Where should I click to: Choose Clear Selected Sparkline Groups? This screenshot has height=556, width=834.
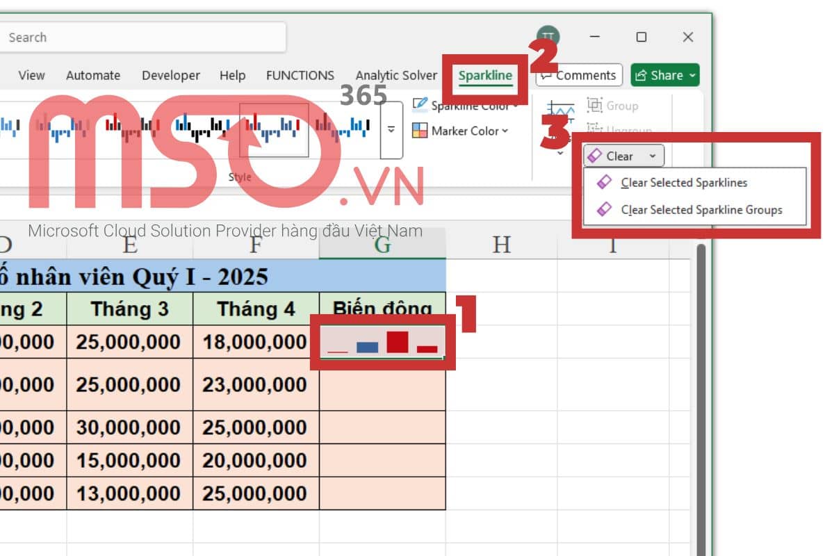(694, 209)
